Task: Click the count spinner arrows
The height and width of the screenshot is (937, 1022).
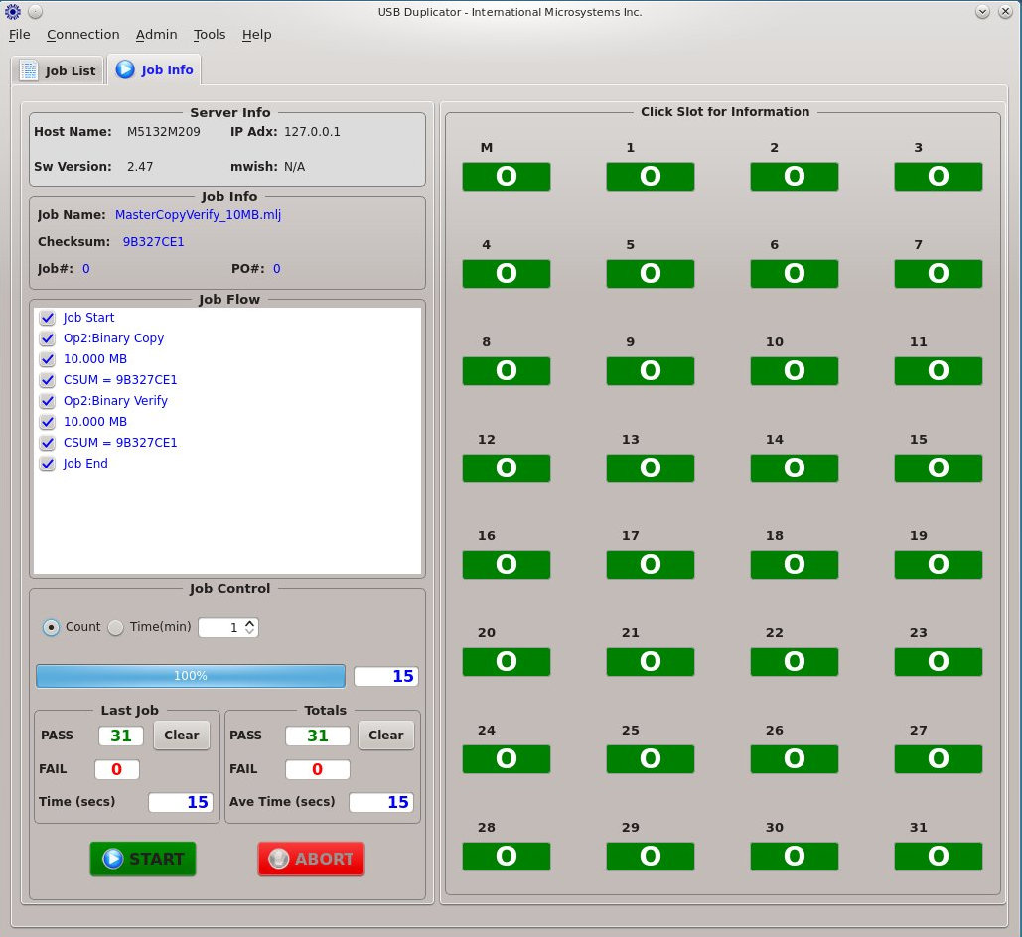Action: [x=250, y=627]
